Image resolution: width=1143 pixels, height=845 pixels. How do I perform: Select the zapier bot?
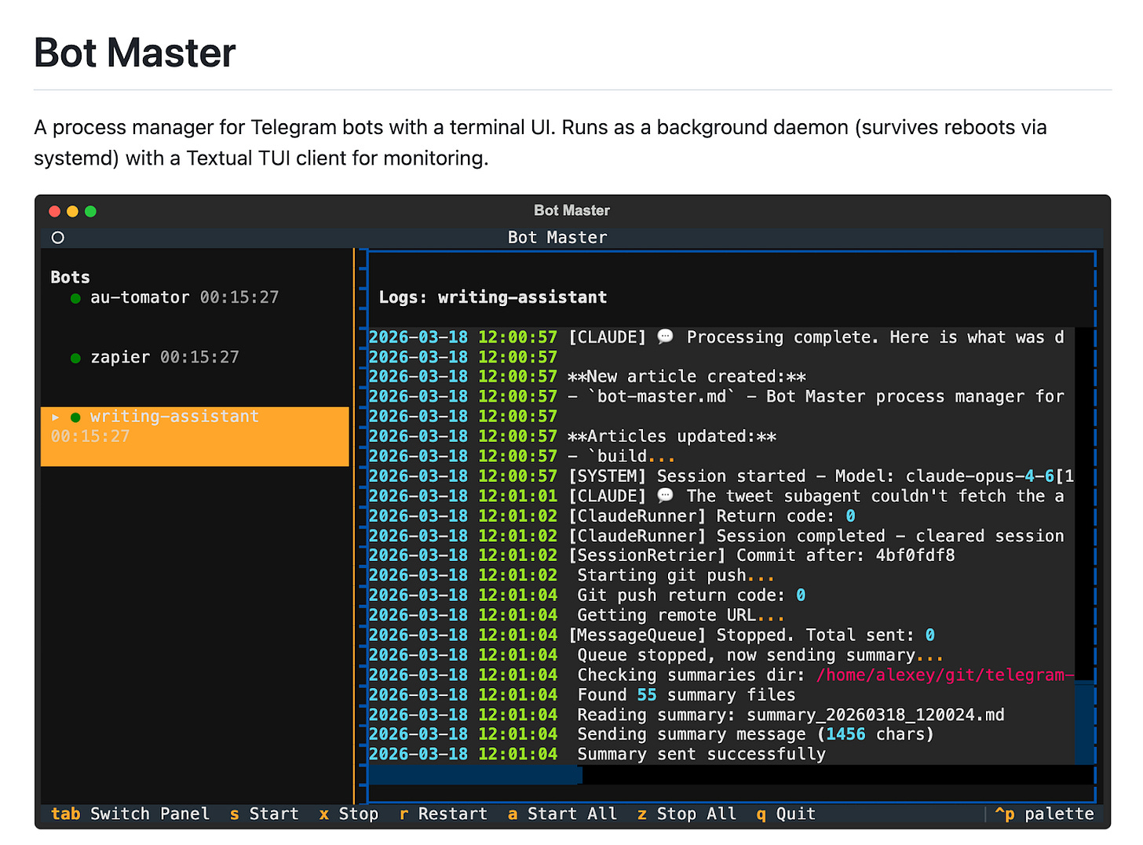pos(195,357)
